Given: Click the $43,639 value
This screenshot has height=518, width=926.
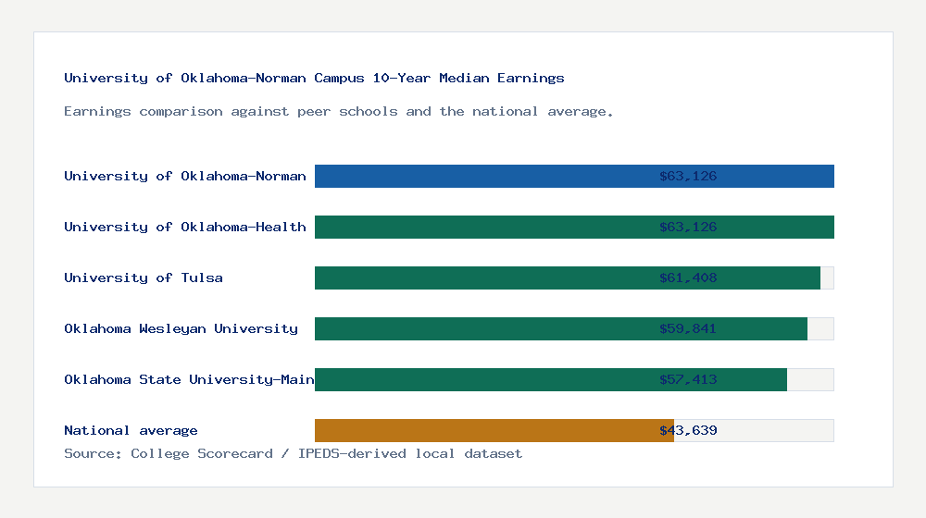Looking at the screenshot, I should click(x=688, y=430).
